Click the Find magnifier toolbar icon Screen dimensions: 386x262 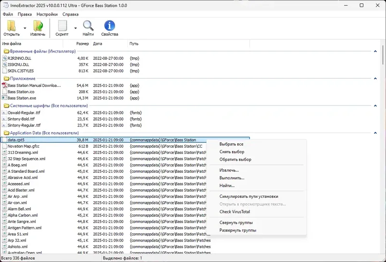tap(88, 26)
